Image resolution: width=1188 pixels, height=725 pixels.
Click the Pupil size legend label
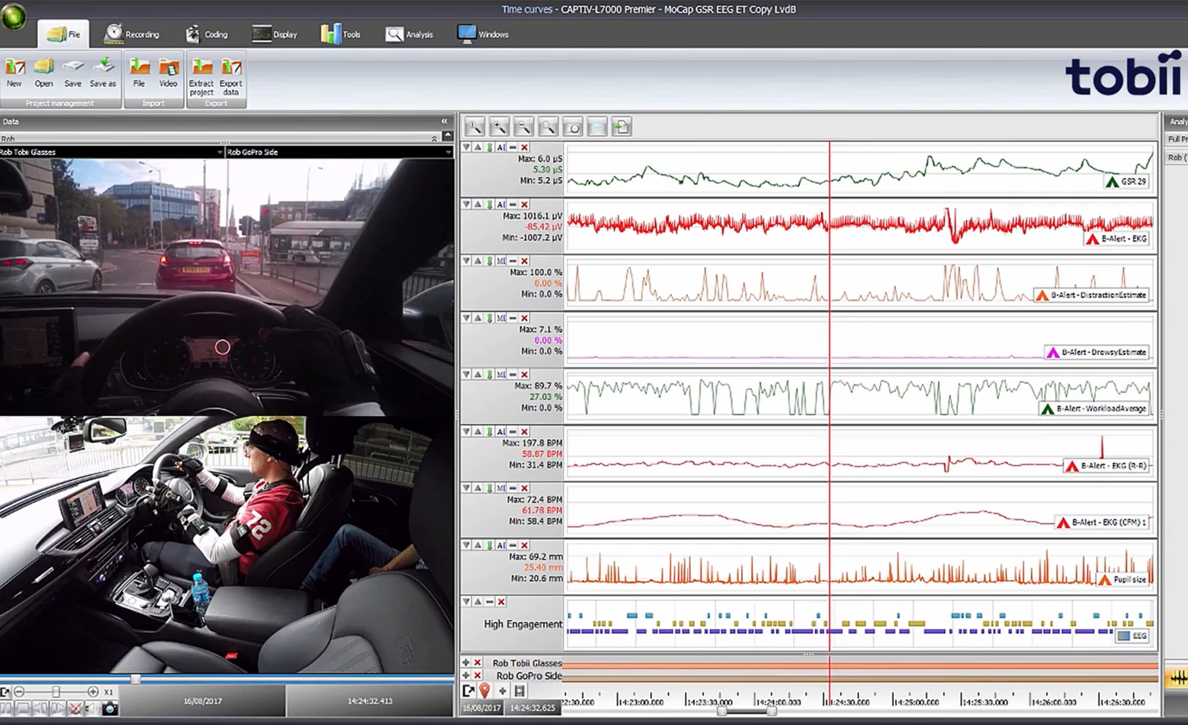[1122, 580]
